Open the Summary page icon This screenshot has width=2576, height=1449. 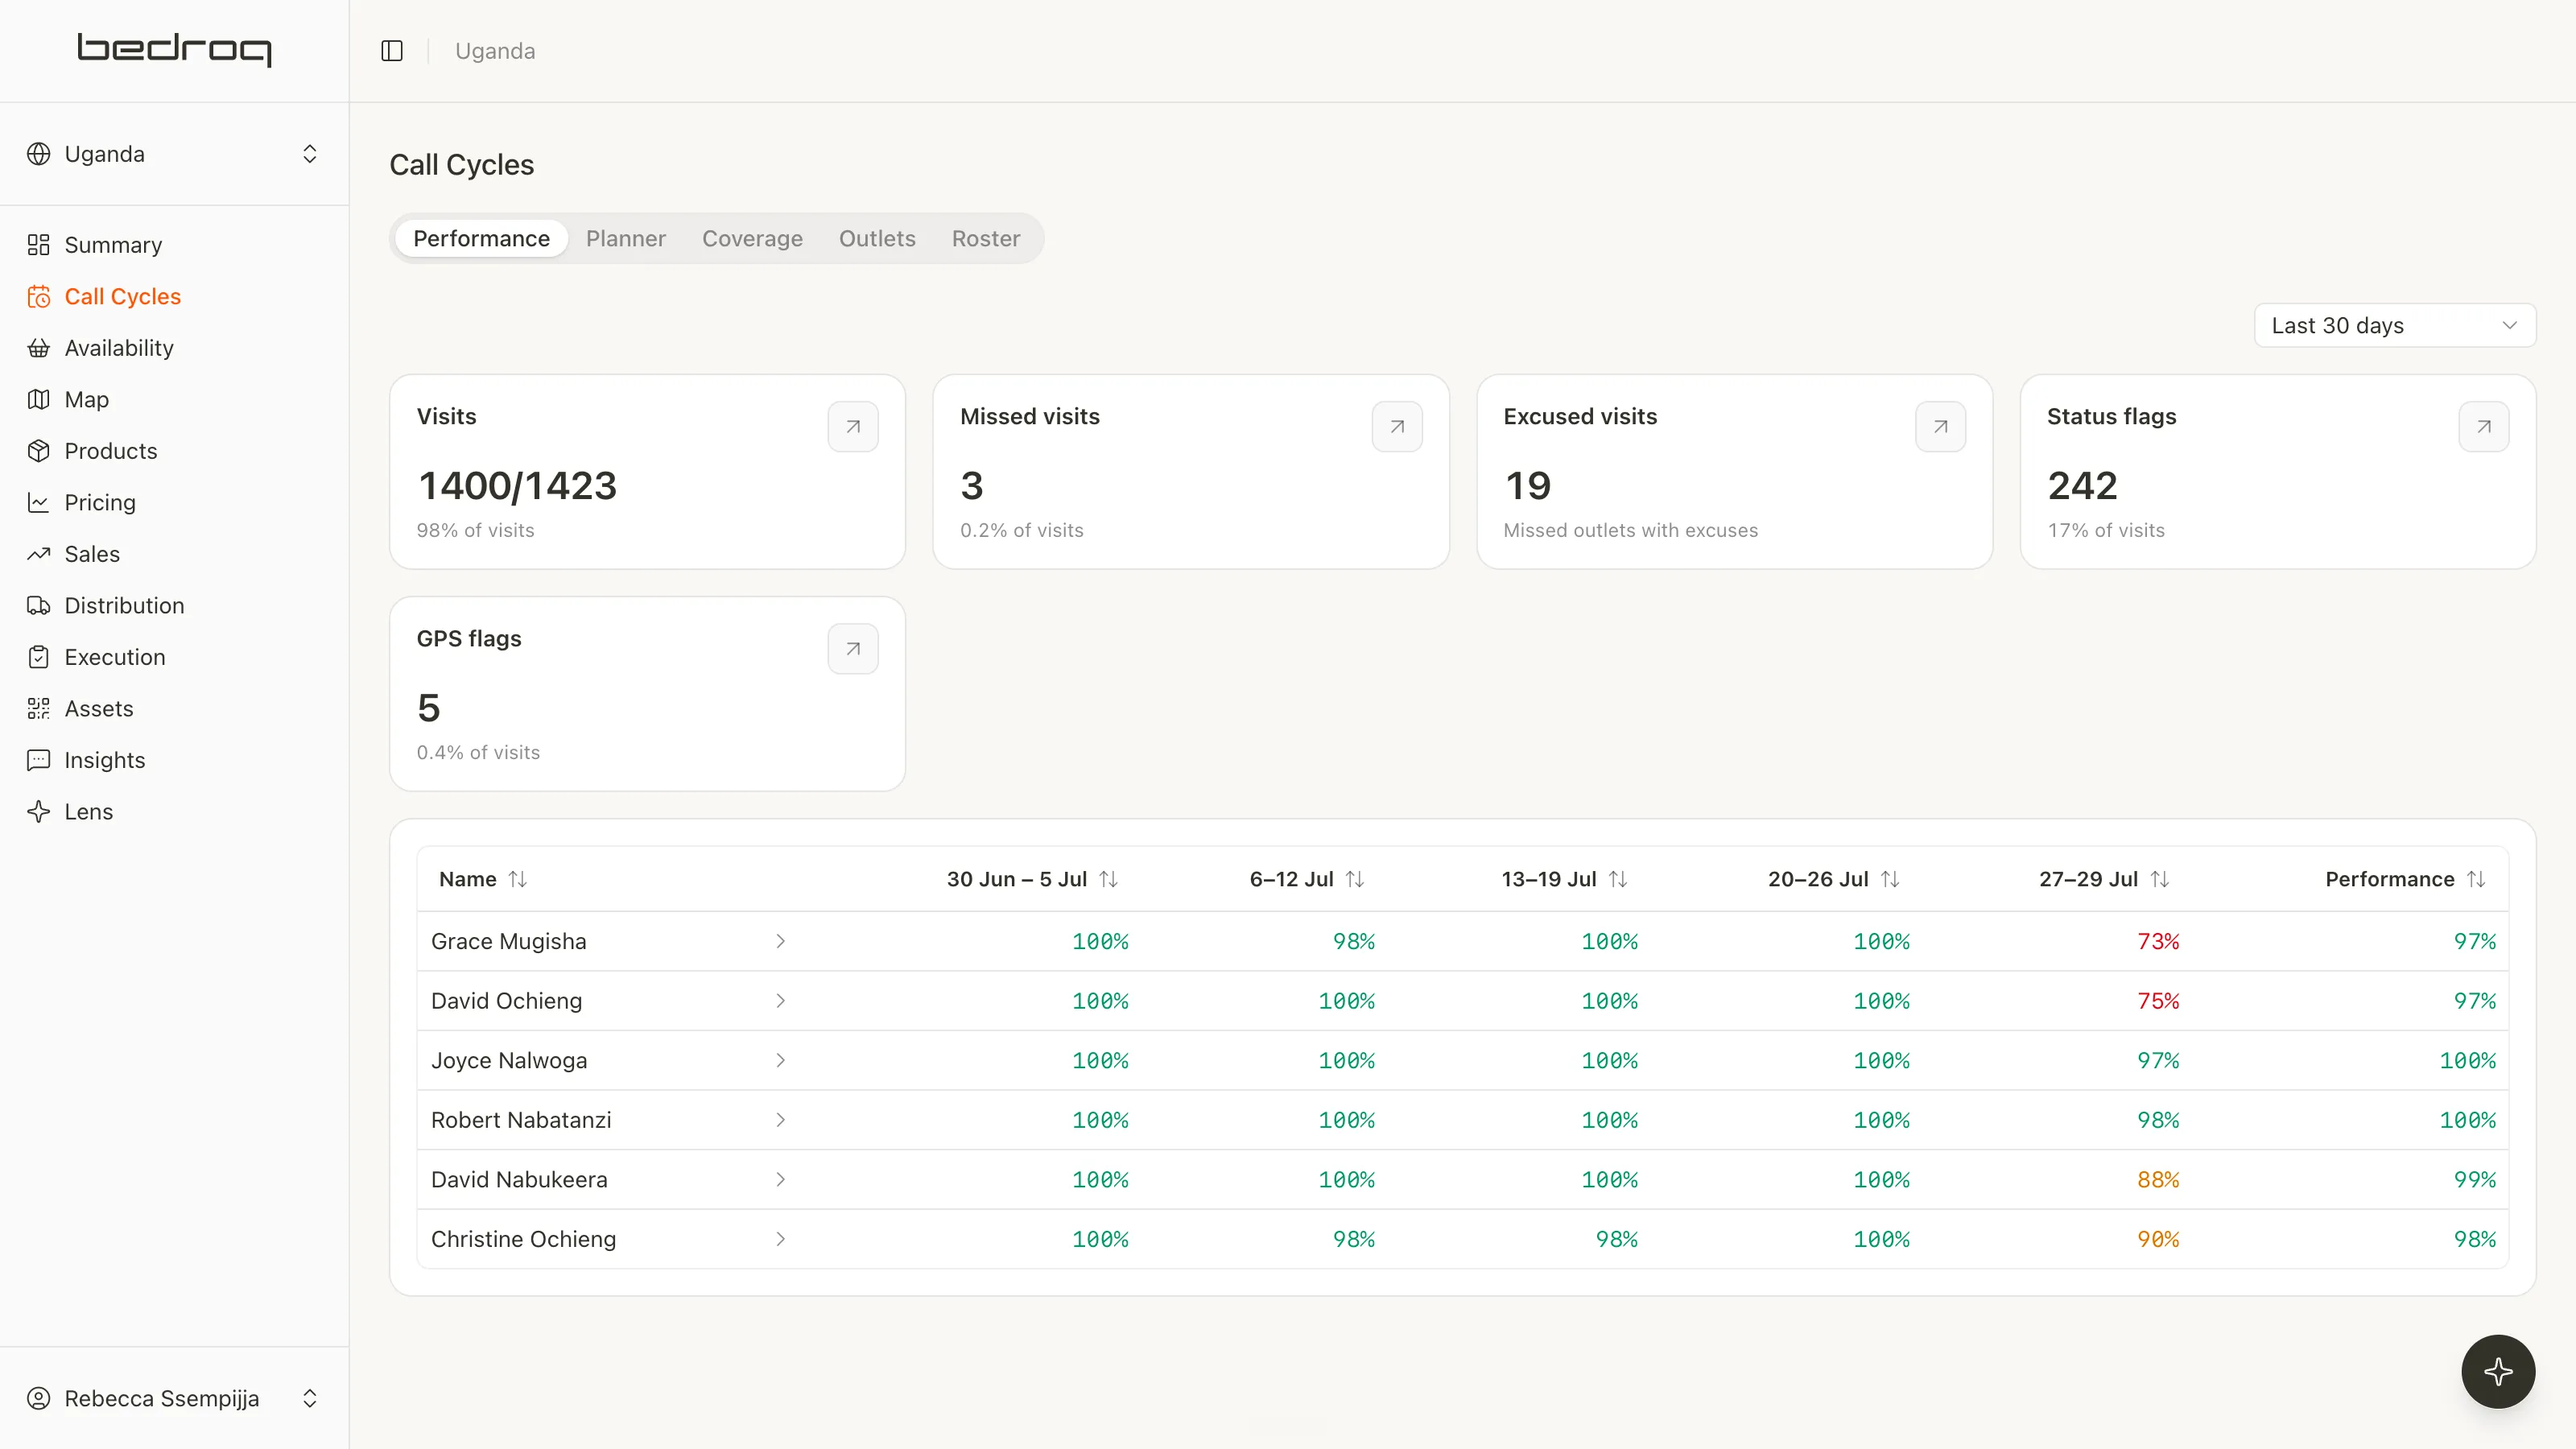pos(38,245)
